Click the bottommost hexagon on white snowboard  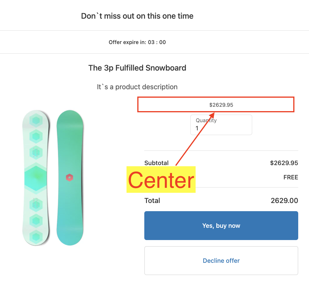tap(36, 237)
